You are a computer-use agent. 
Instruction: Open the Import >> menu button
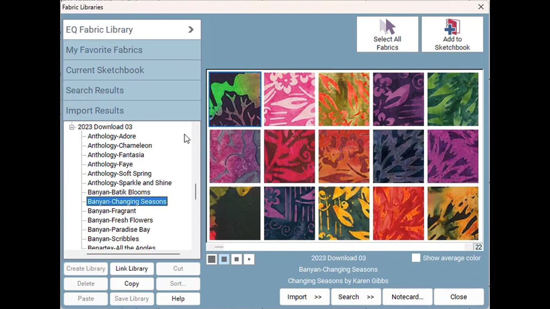[x=305, y=297]
